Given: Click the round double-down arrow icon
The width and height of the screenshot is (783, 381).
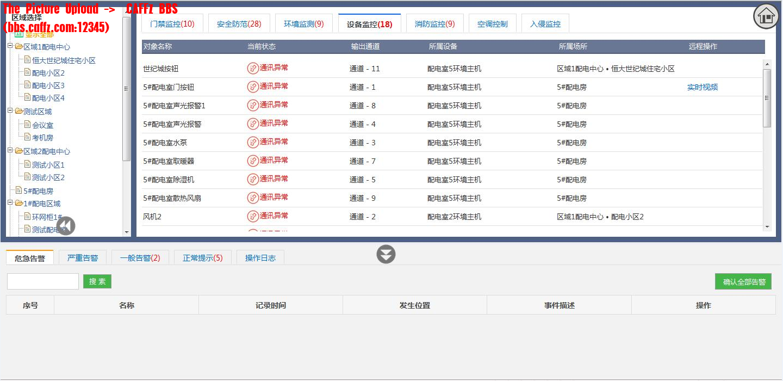Looking at the screenshot, I should [x=386, y=254].
